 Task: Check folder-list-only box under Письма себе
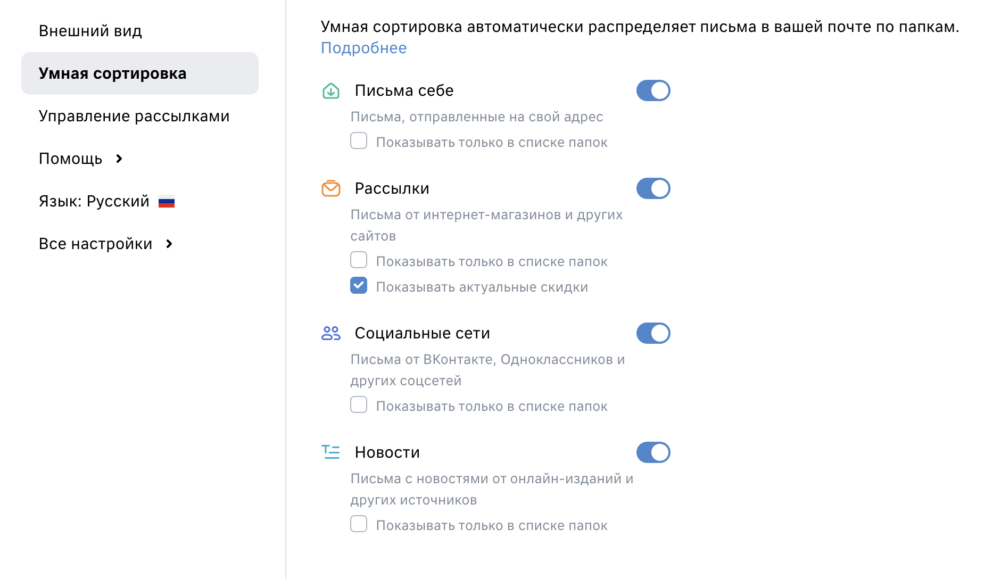(x=359, y=140)
